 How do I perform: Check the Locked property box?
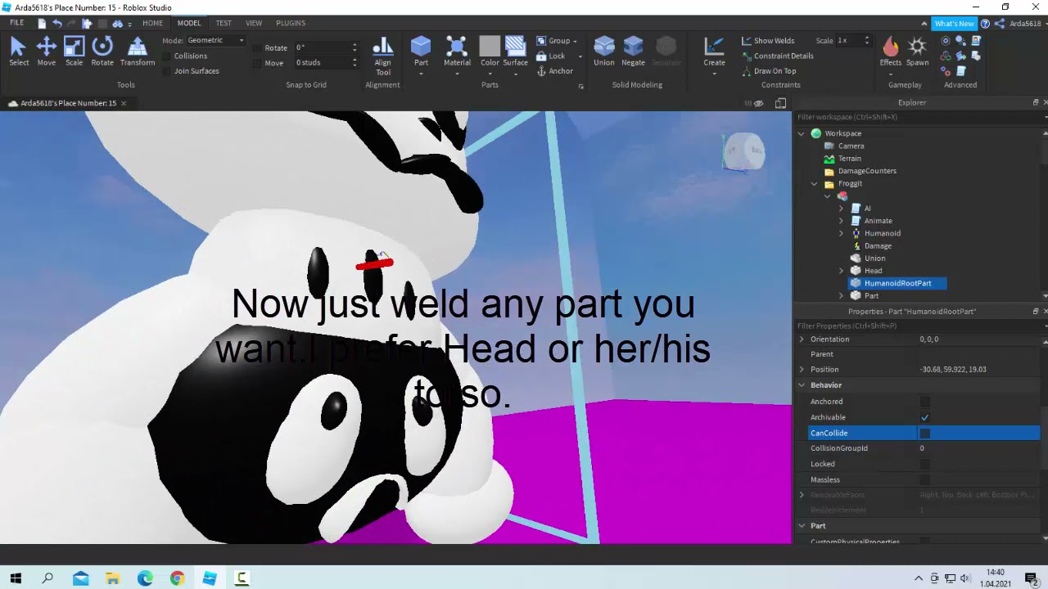click(924, 464)
